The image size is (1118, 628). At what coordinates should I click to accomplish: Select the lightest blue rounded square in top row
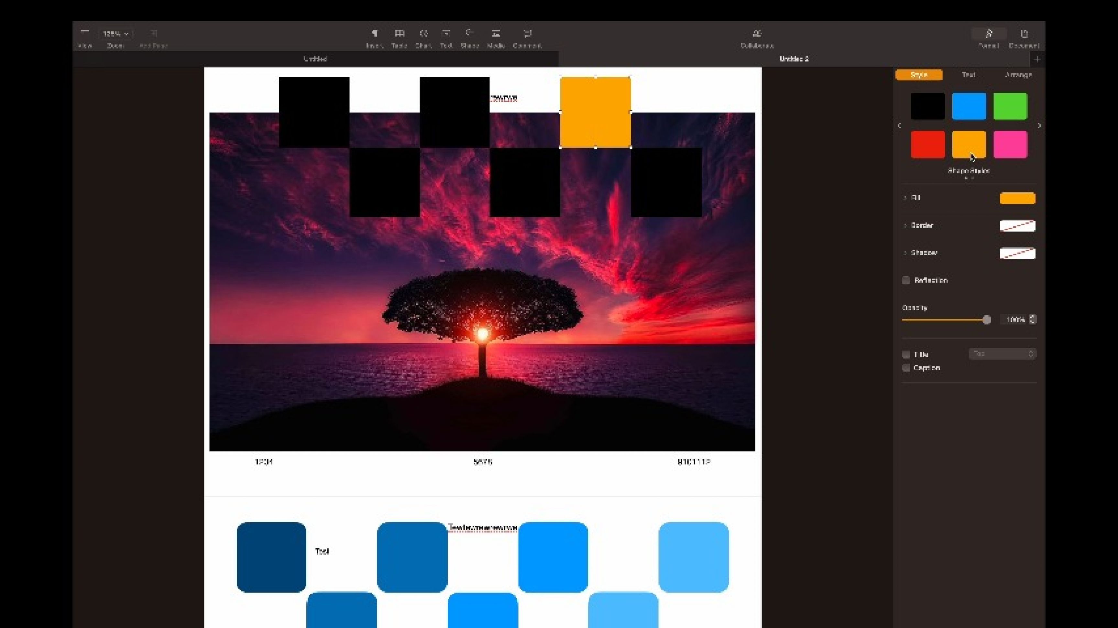tap(694, 557)
